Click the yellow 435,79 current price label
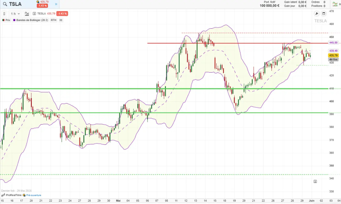This screenshot has width=341, height=204. point(333,56)
